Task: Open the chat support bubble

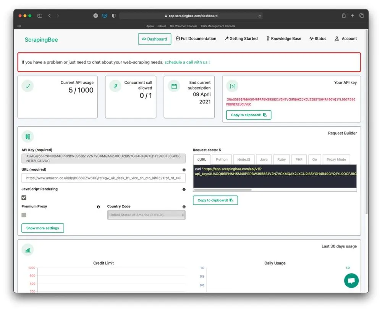Action: (x=351, y=280)
